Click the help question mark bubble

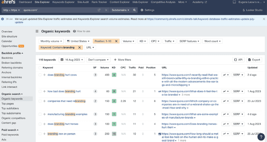[x=261, y=137]
